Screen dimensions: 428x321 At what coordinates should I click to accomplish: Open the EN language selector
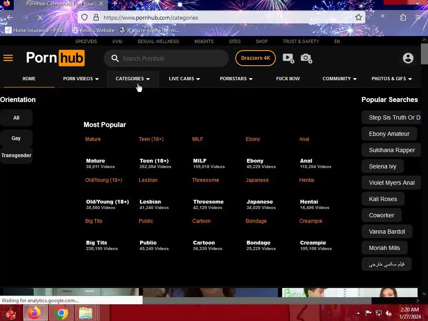click(x=337, y=41)
